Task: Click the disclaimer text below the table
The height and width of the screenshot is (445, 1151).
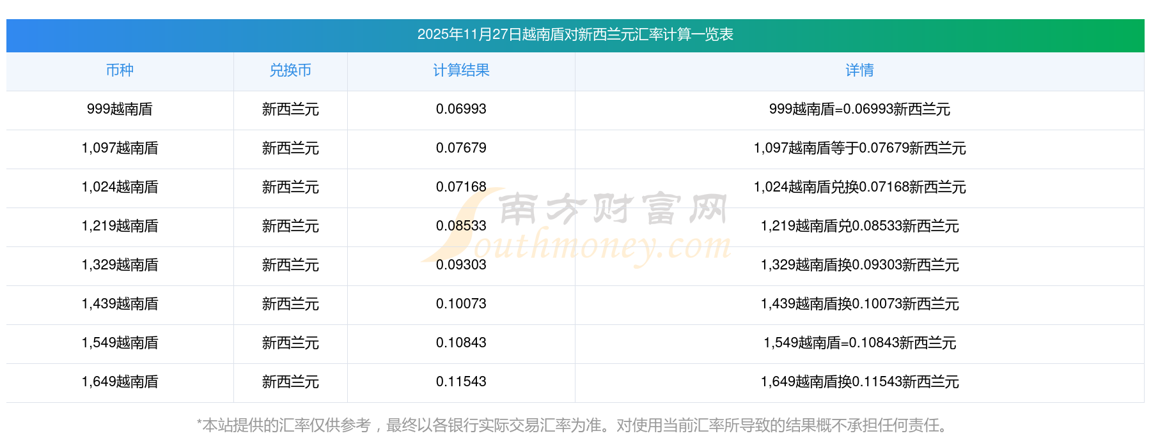Action: [x=575, y=425]
